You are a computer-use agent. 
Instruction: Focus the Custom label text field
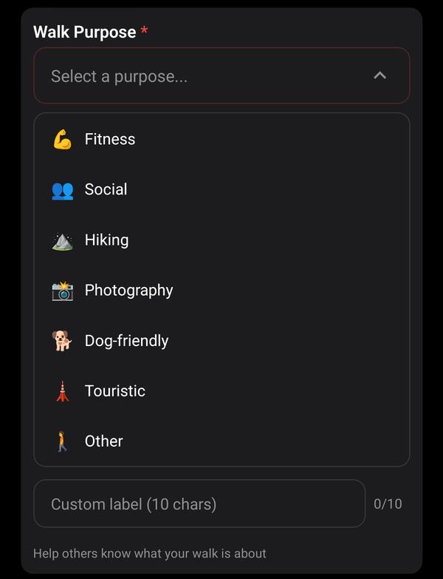[x=199, y=504]
